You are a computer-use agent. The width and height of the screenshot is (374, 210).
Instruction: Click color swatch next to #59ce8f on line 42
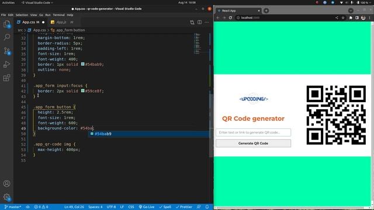(83, 91)
